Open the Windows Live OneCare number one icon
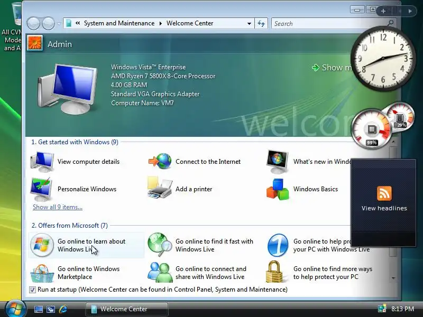 (x=278, y=245)
